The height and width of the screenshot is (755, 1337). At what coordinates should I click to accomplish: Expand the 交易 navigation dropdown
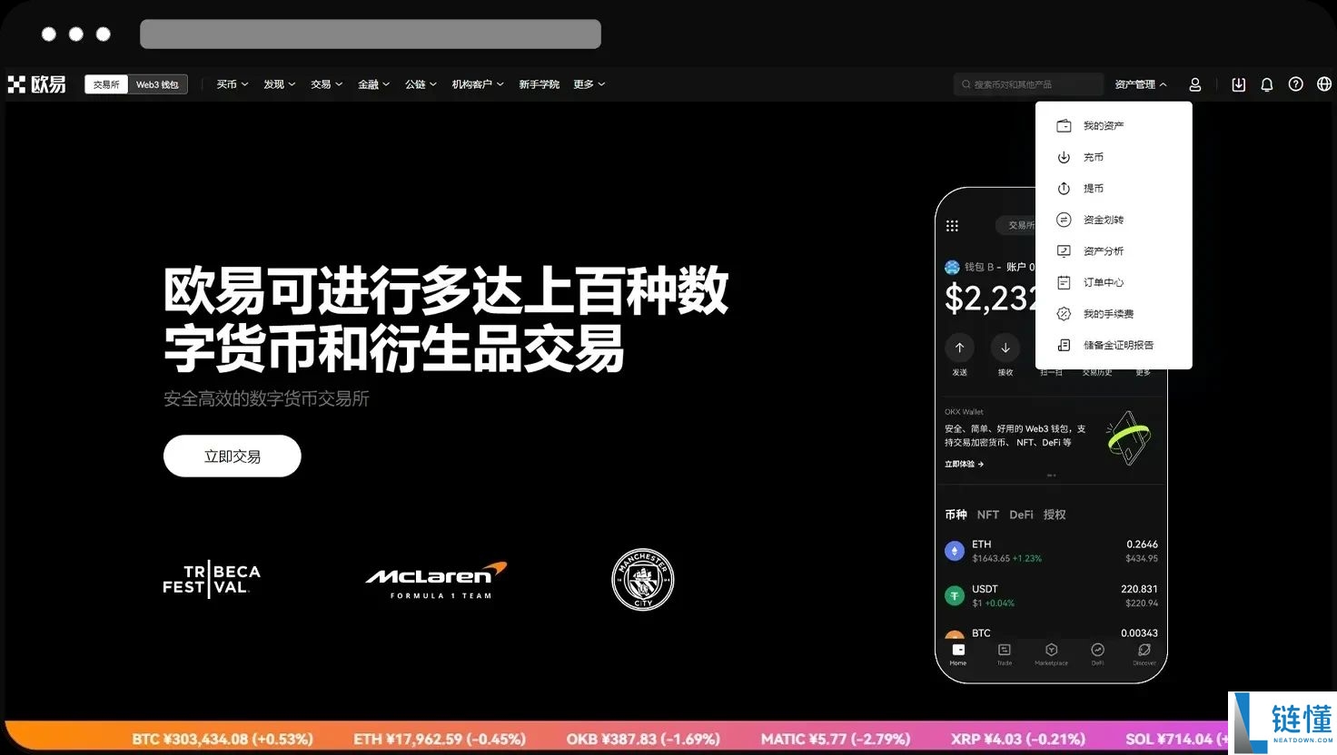pyautogui.click(x=325, y=83)
